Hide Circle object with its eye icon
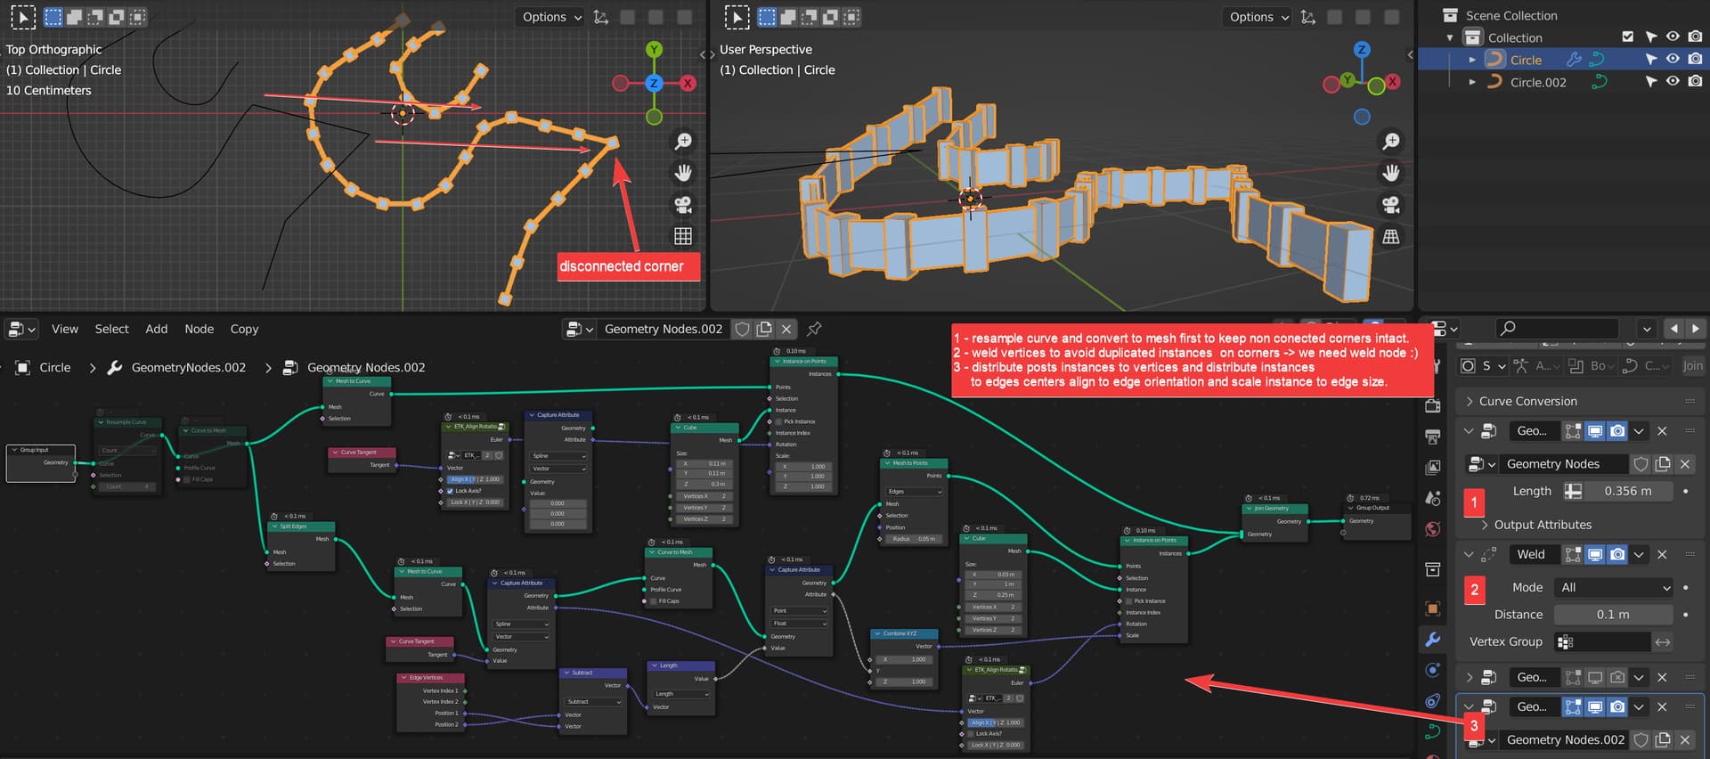 [x=1673, y=60]
